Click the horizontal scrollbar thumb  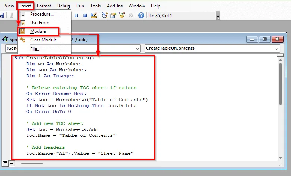coord(32,164)
